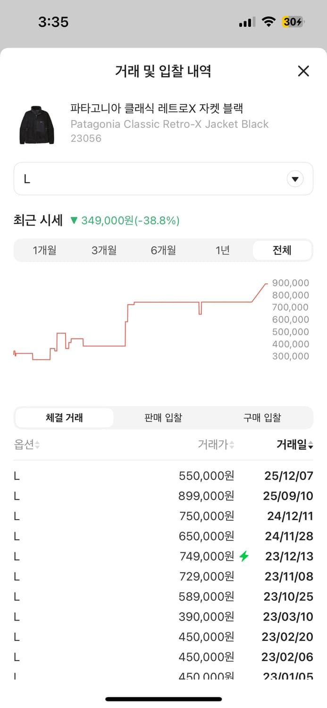The width and height of the screenshot is (327, 708).
Task: Select the 6개월 chart period
Action: pyautogui.click(x=163, y=251)
